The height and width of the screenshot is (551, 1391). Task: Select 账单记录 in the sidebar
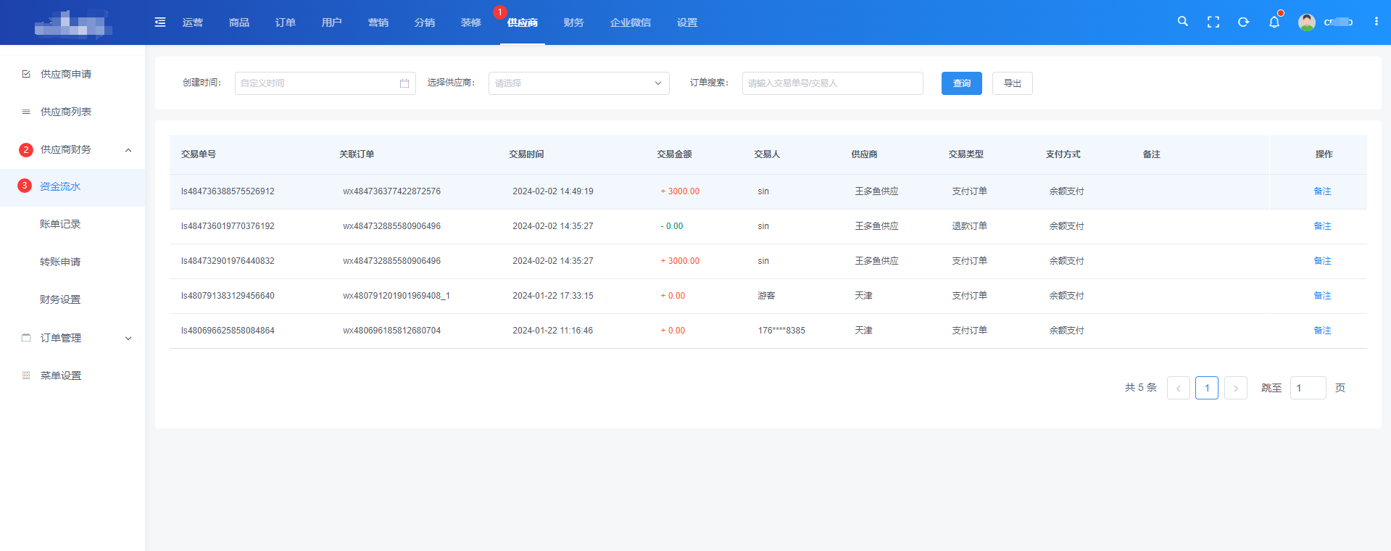60,224
